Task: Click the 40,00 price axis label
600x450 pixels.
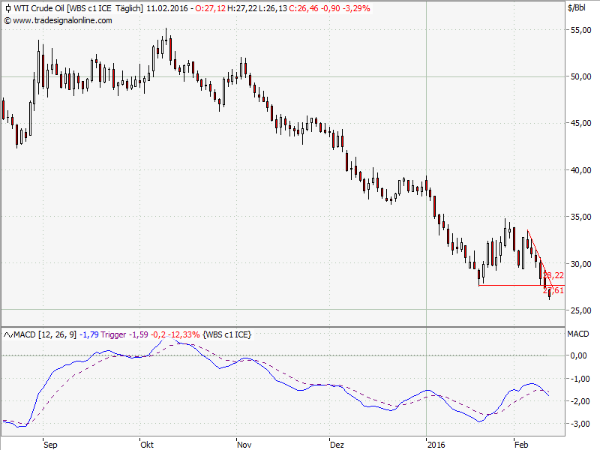Action: point(580,170)
